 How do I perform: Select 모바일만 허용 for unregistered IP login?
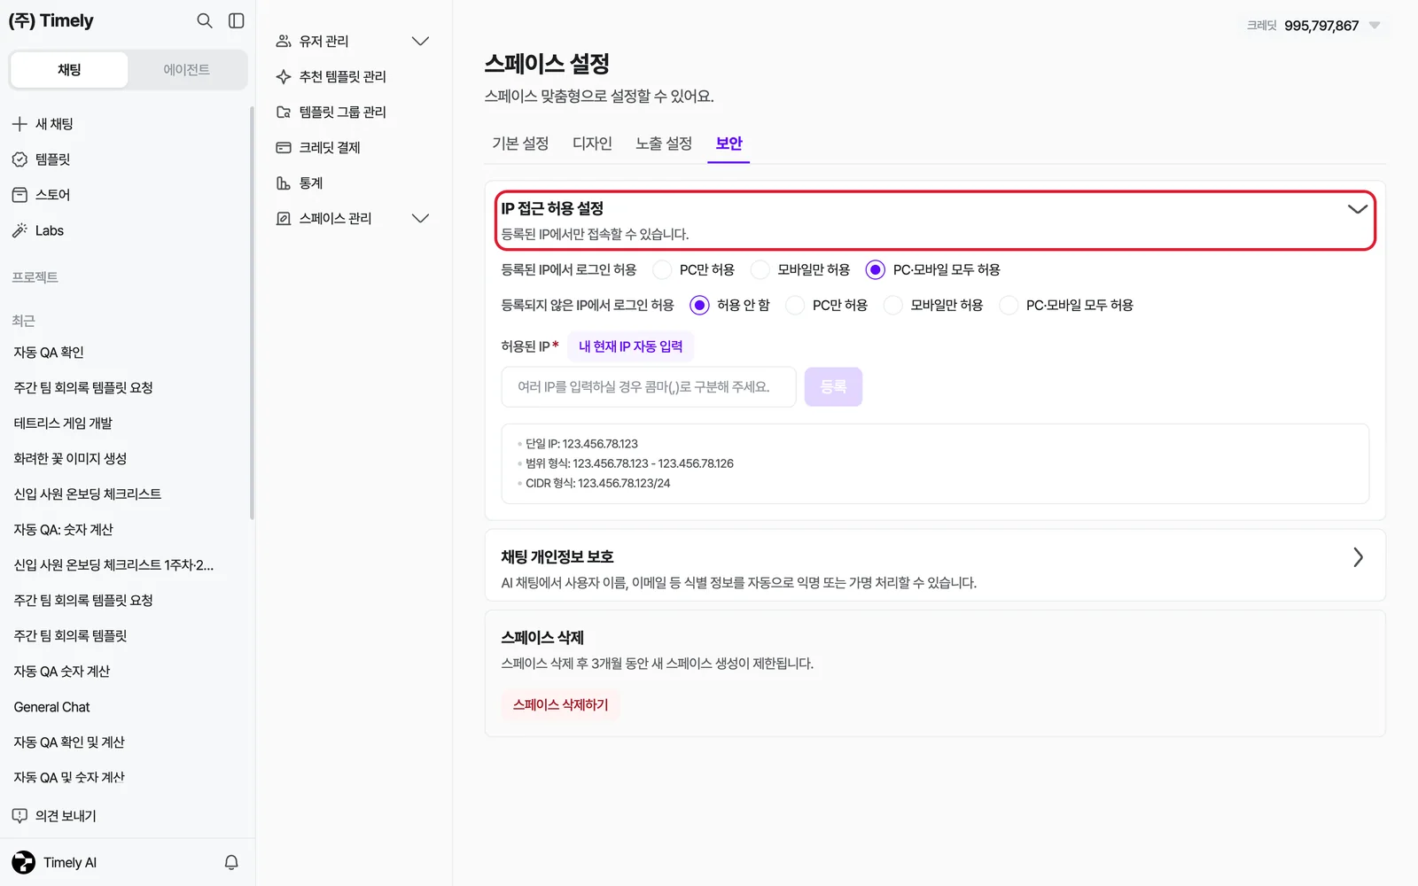(893, 305)
